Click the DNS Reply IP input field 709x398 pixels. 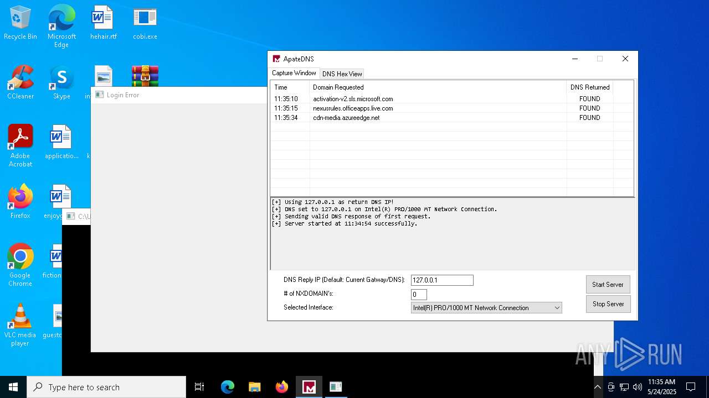pyautogui.click(x=442, y=280)
